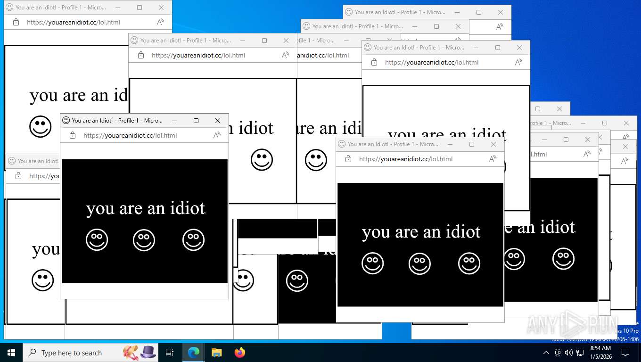
Task: Click the lock icon in front-right black popup
Action: (348, 159)
